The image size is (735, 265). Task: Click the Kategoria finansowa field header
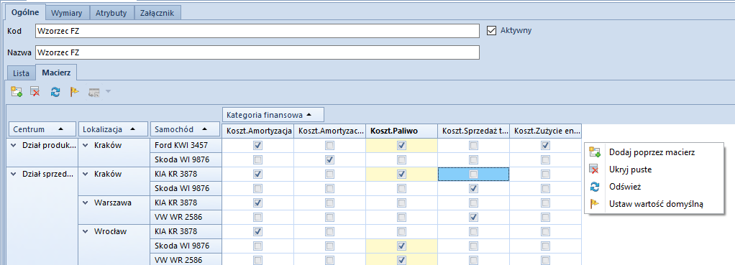click(273, 114)
